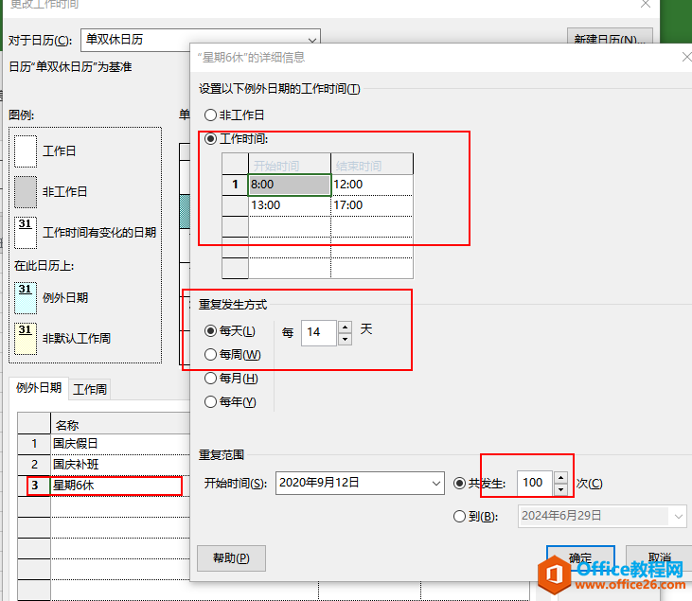Close the 更改工作时间 window
This screenshot has height=601, width=692.
pos(646,4)
